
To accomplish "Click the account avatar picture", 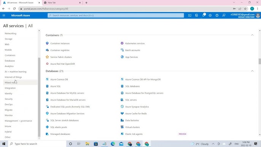I will [x=258, y=16].
